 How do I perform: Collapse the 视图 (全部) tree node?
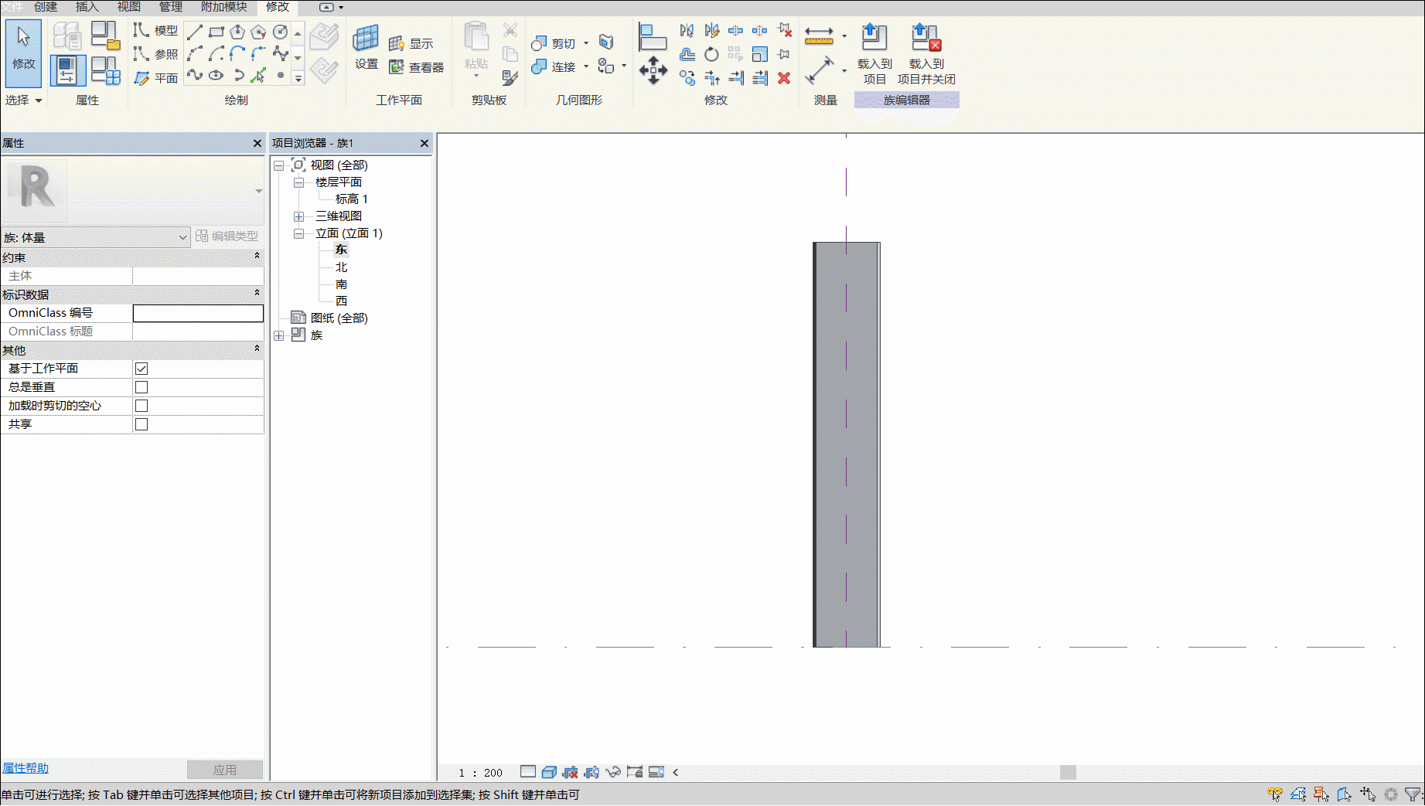pyautogui.click(x=279, y=165)
